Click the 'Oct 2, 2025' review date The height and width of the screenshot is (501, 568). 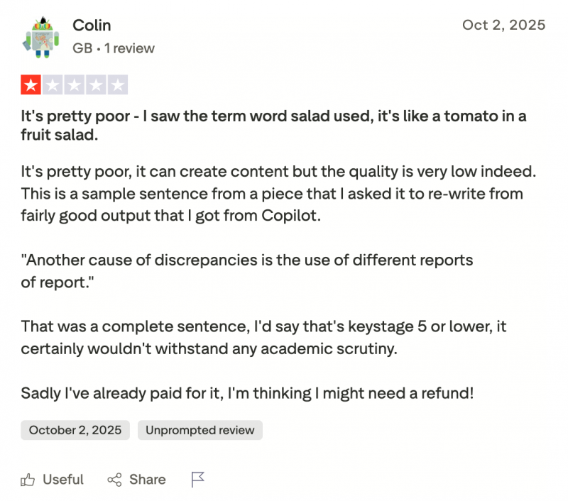pyautogui.click(x=503, y=26)
